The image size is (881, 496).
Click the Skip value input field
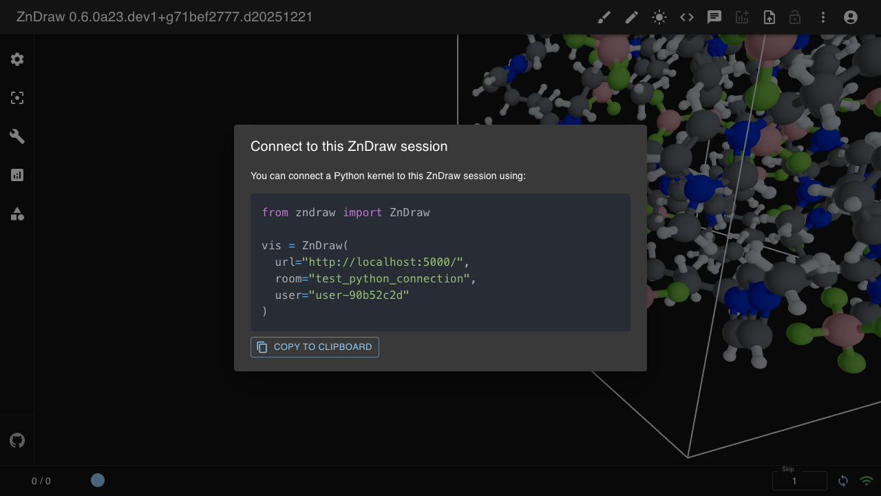point(800,481)
